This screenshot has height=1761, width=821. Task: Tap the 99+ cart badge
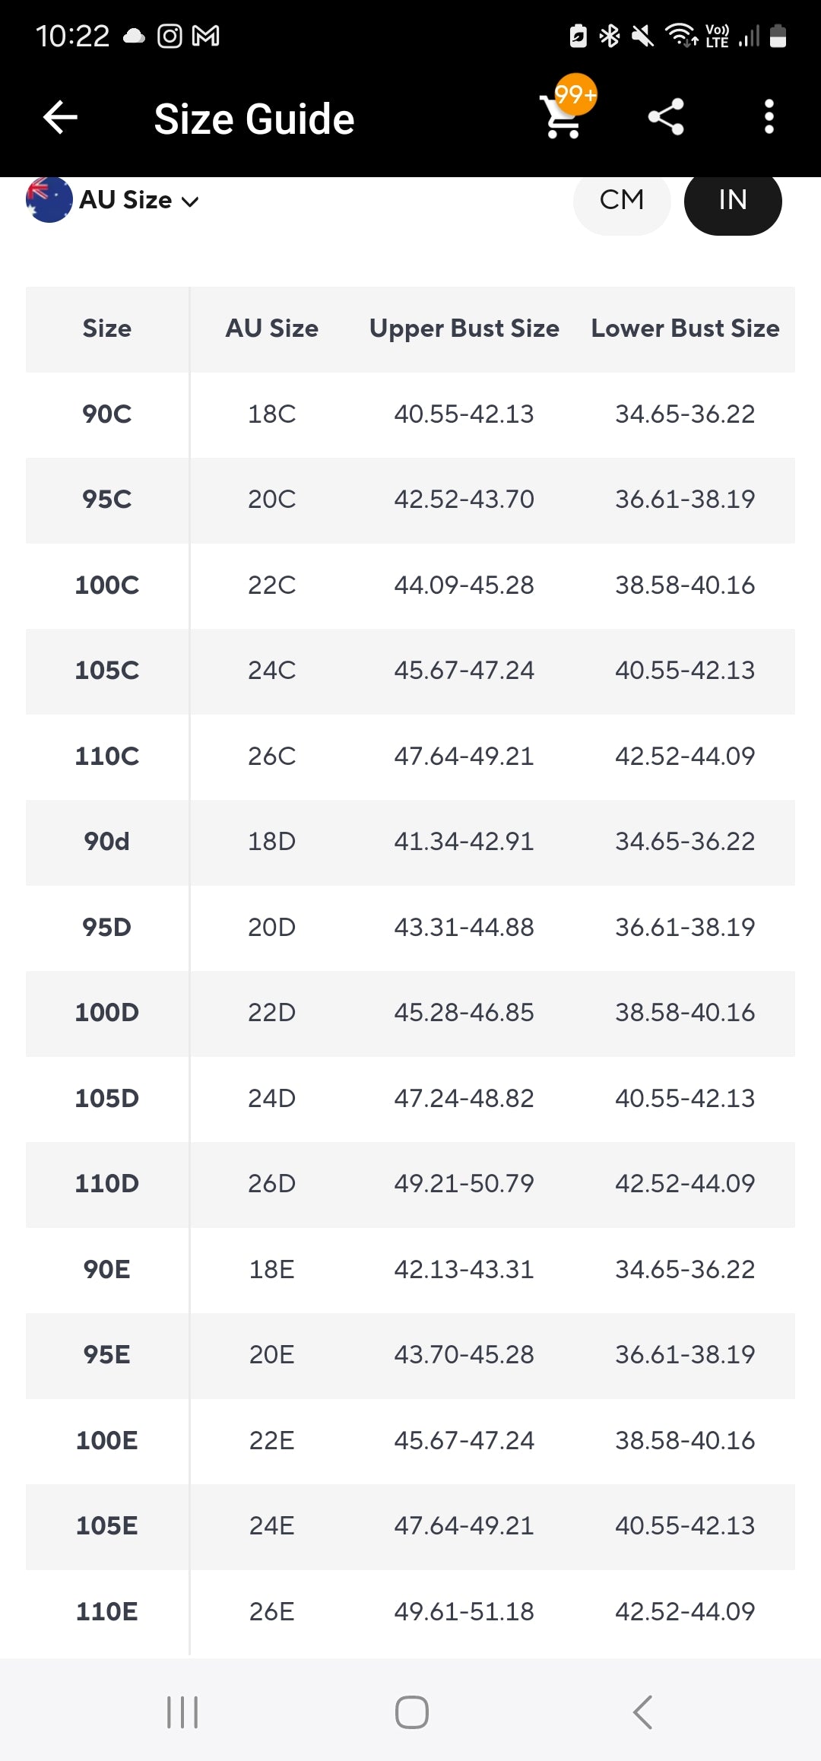click(x=575, y=94)
